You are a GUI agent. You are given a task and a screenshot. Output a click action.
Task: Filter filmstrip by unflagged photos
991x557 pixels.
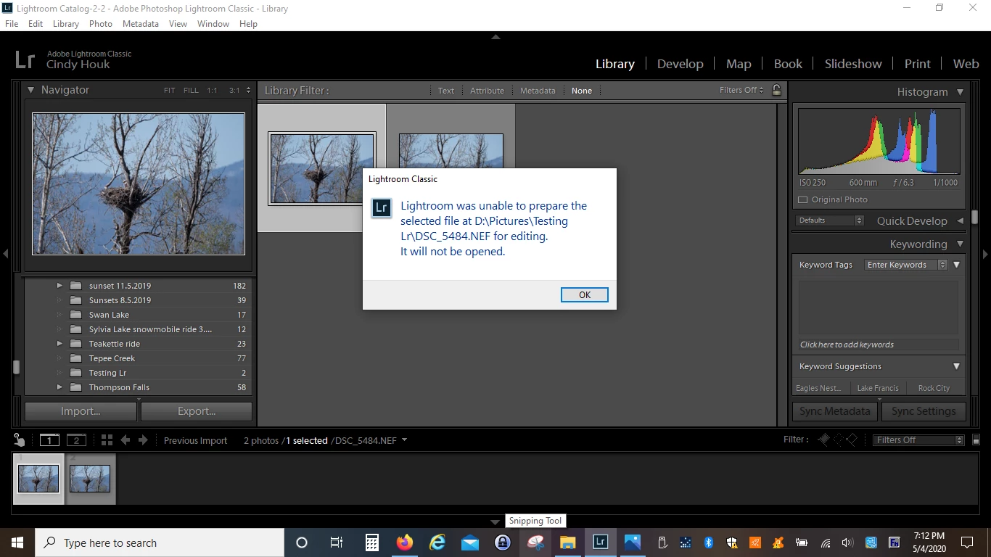tap(837, 440)
